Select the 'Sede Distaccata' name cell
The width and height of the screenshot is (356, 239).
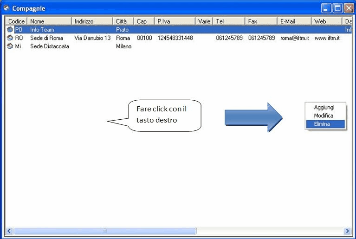[50, 46]
